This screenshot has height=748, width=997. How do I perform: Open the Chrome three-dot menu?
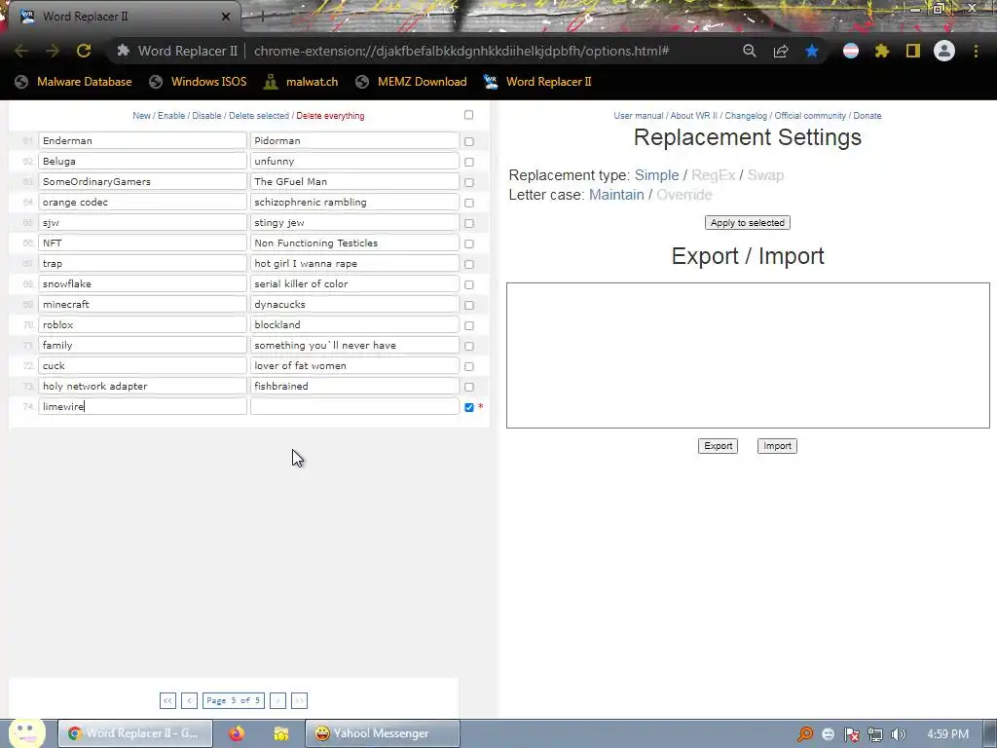[976, 51]
